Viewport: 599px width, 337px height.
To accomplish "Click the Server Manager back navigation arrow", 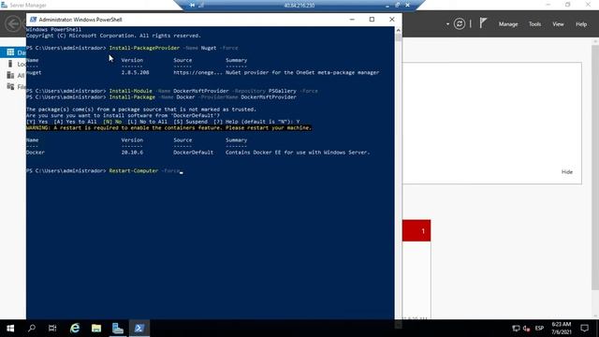I will [x=12, y=24].
